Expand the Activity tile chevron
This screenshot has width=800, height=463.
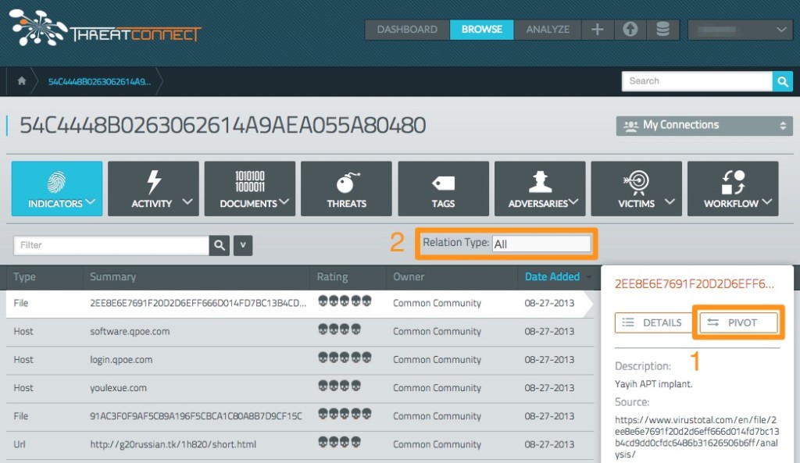coord(187,202)
